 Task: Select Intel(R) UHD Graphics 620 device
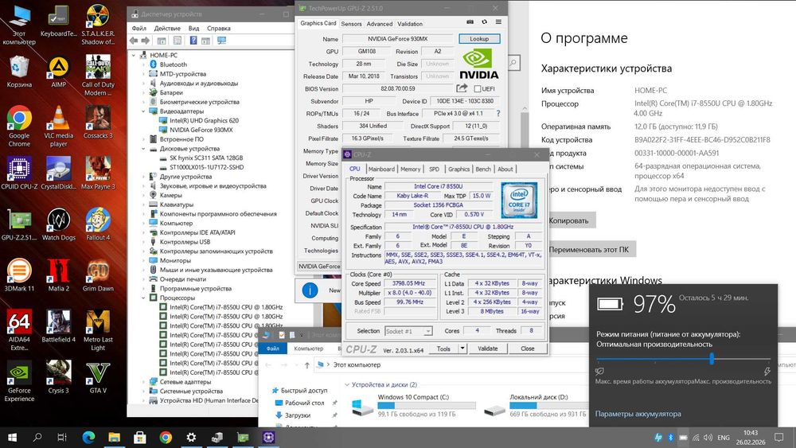click(204, 121)
